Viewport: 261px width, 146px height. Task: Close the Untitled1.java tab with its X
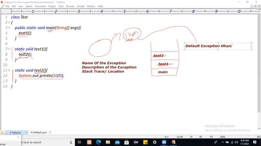click(50, 133)
